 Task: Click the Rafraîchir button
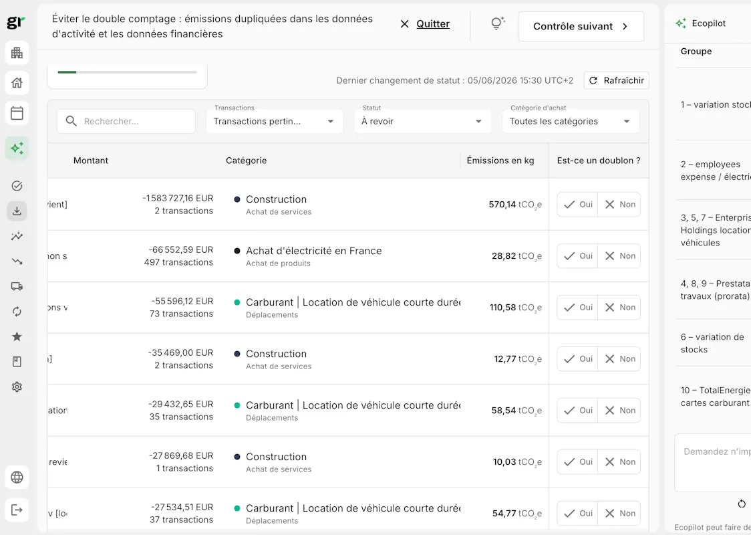point(617,80)
